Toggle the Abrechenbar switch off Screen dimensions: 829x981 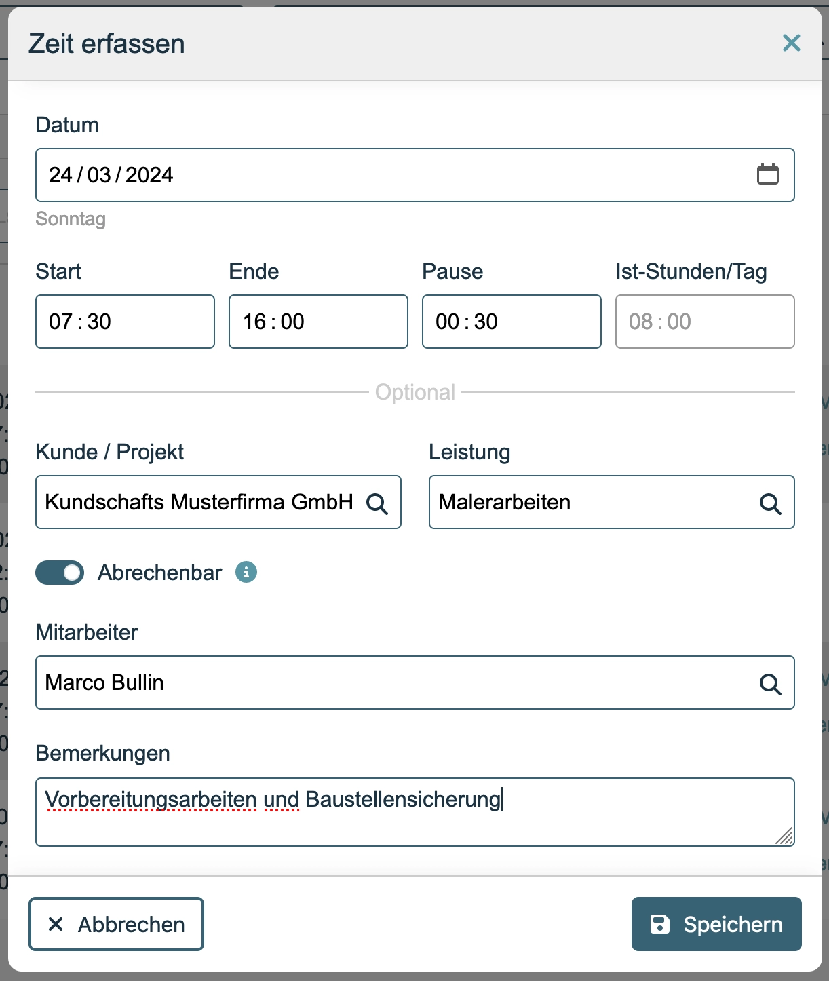tap(60, 573)
